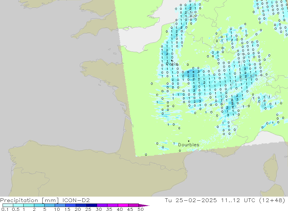
Task: Click the Precipitation [mm] title text
Action: click(x=29, y=200)
